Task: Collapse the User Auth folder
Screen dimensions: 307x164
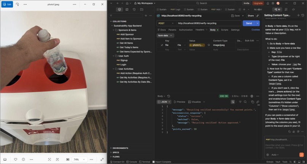Action: pyautogui.click(x=114, y=56)
